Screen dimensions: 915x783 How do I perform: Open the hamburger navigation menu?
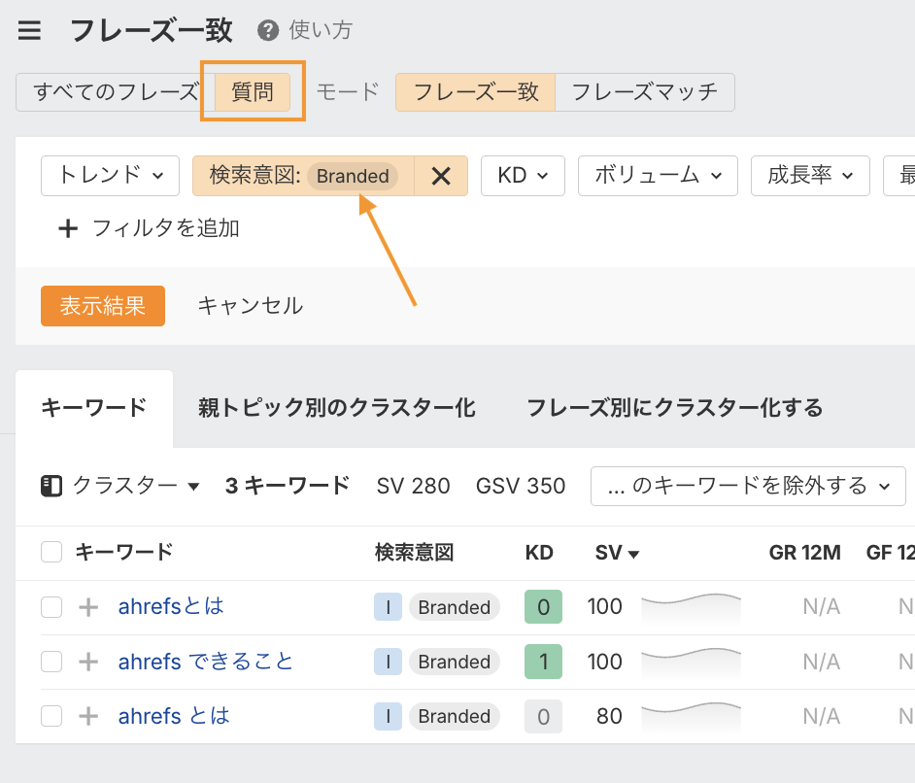pos(29,30)
